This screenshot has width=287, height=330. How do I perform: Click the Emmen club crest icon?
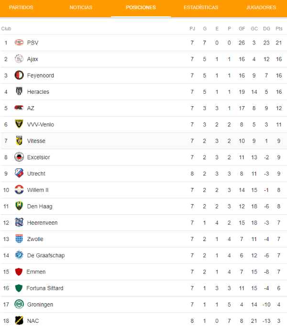(x=19, y=272)
